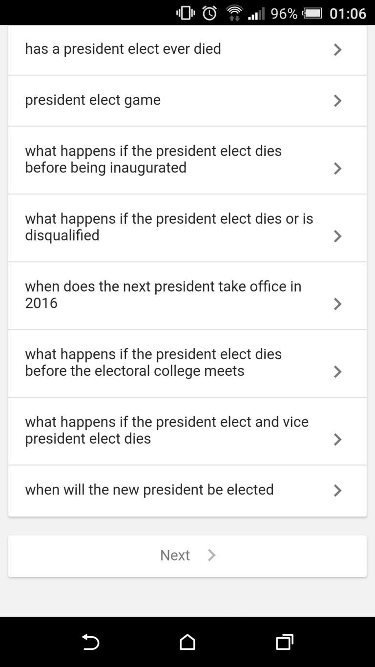The image size is (375, 667).
Task: Tap chevron for 'when will the new president be elected'
Action: [337, 490]
